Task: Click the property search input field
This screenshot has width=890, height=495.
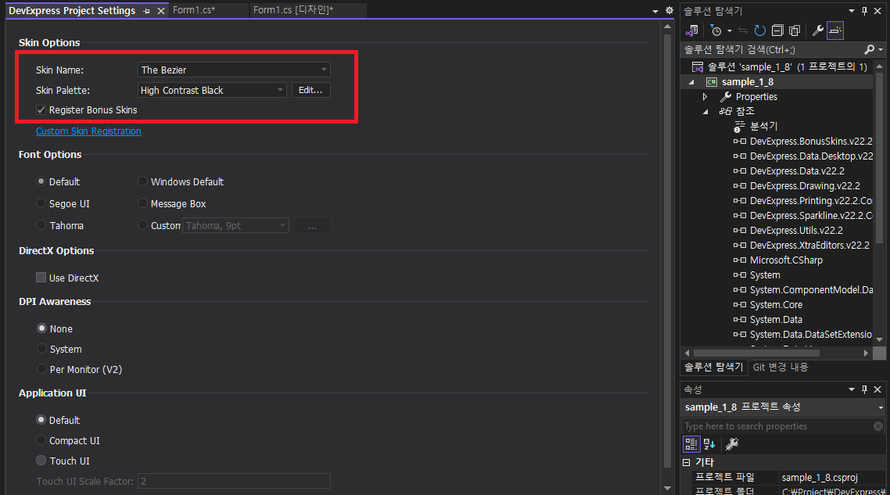Action: coord(777,426)
